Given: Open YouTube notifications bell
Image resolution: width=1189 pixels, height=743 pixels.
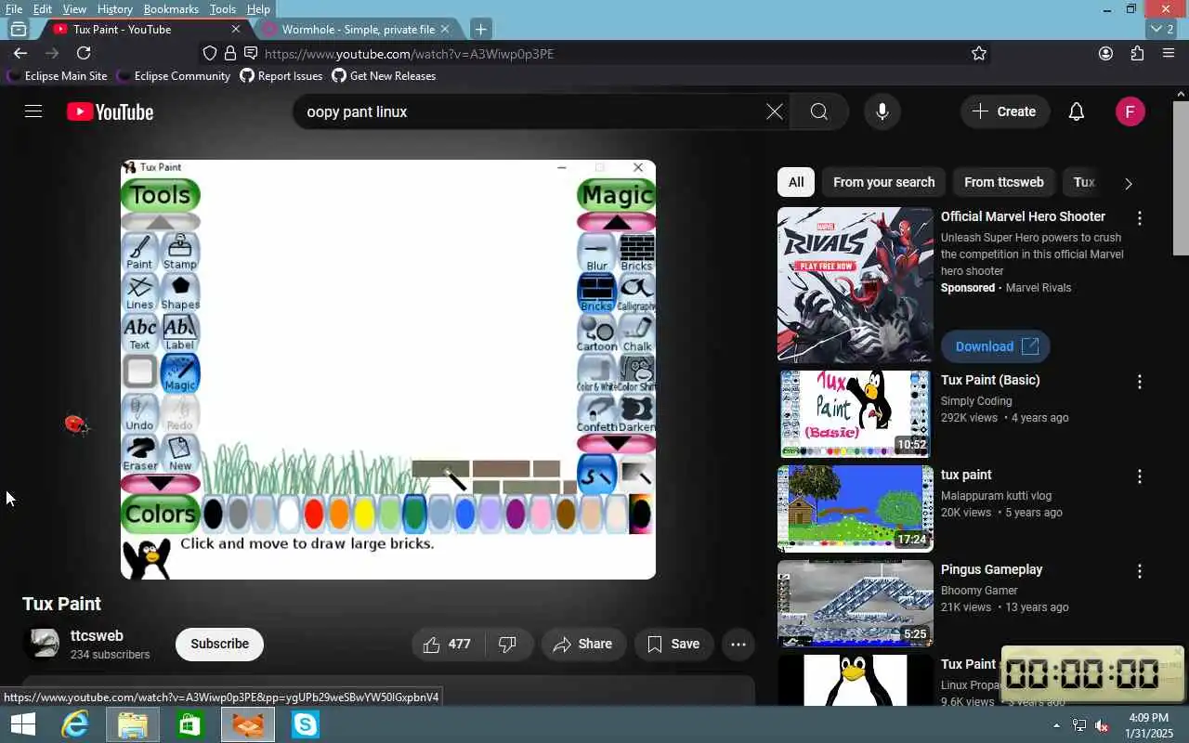Looking at the screenshot, I should point(1076,111).
